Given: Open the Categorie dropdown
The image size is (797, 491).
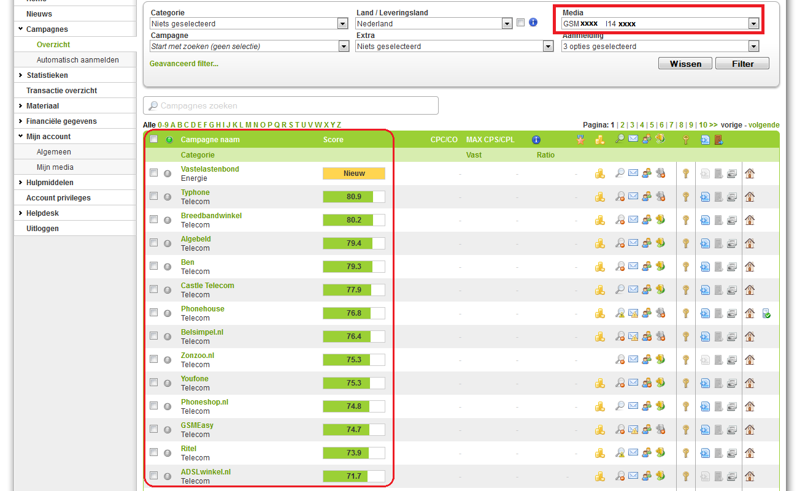Looking at the screenshot, I should [248, 23].
